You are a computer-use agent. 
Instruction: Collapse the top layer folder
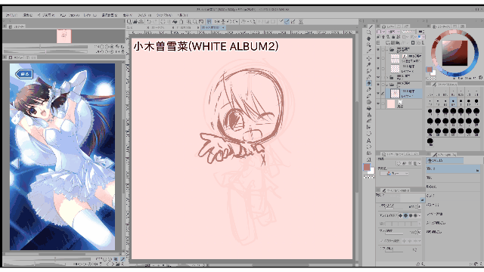click(387, 49)
